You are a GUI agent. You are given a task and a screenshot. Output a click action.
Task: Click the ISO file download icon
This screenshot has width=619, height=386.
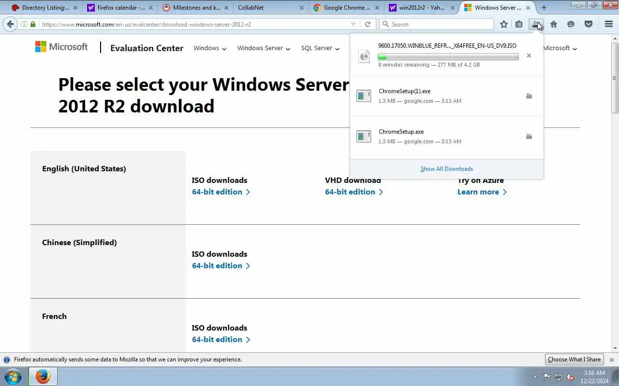(x=364, y=55)
